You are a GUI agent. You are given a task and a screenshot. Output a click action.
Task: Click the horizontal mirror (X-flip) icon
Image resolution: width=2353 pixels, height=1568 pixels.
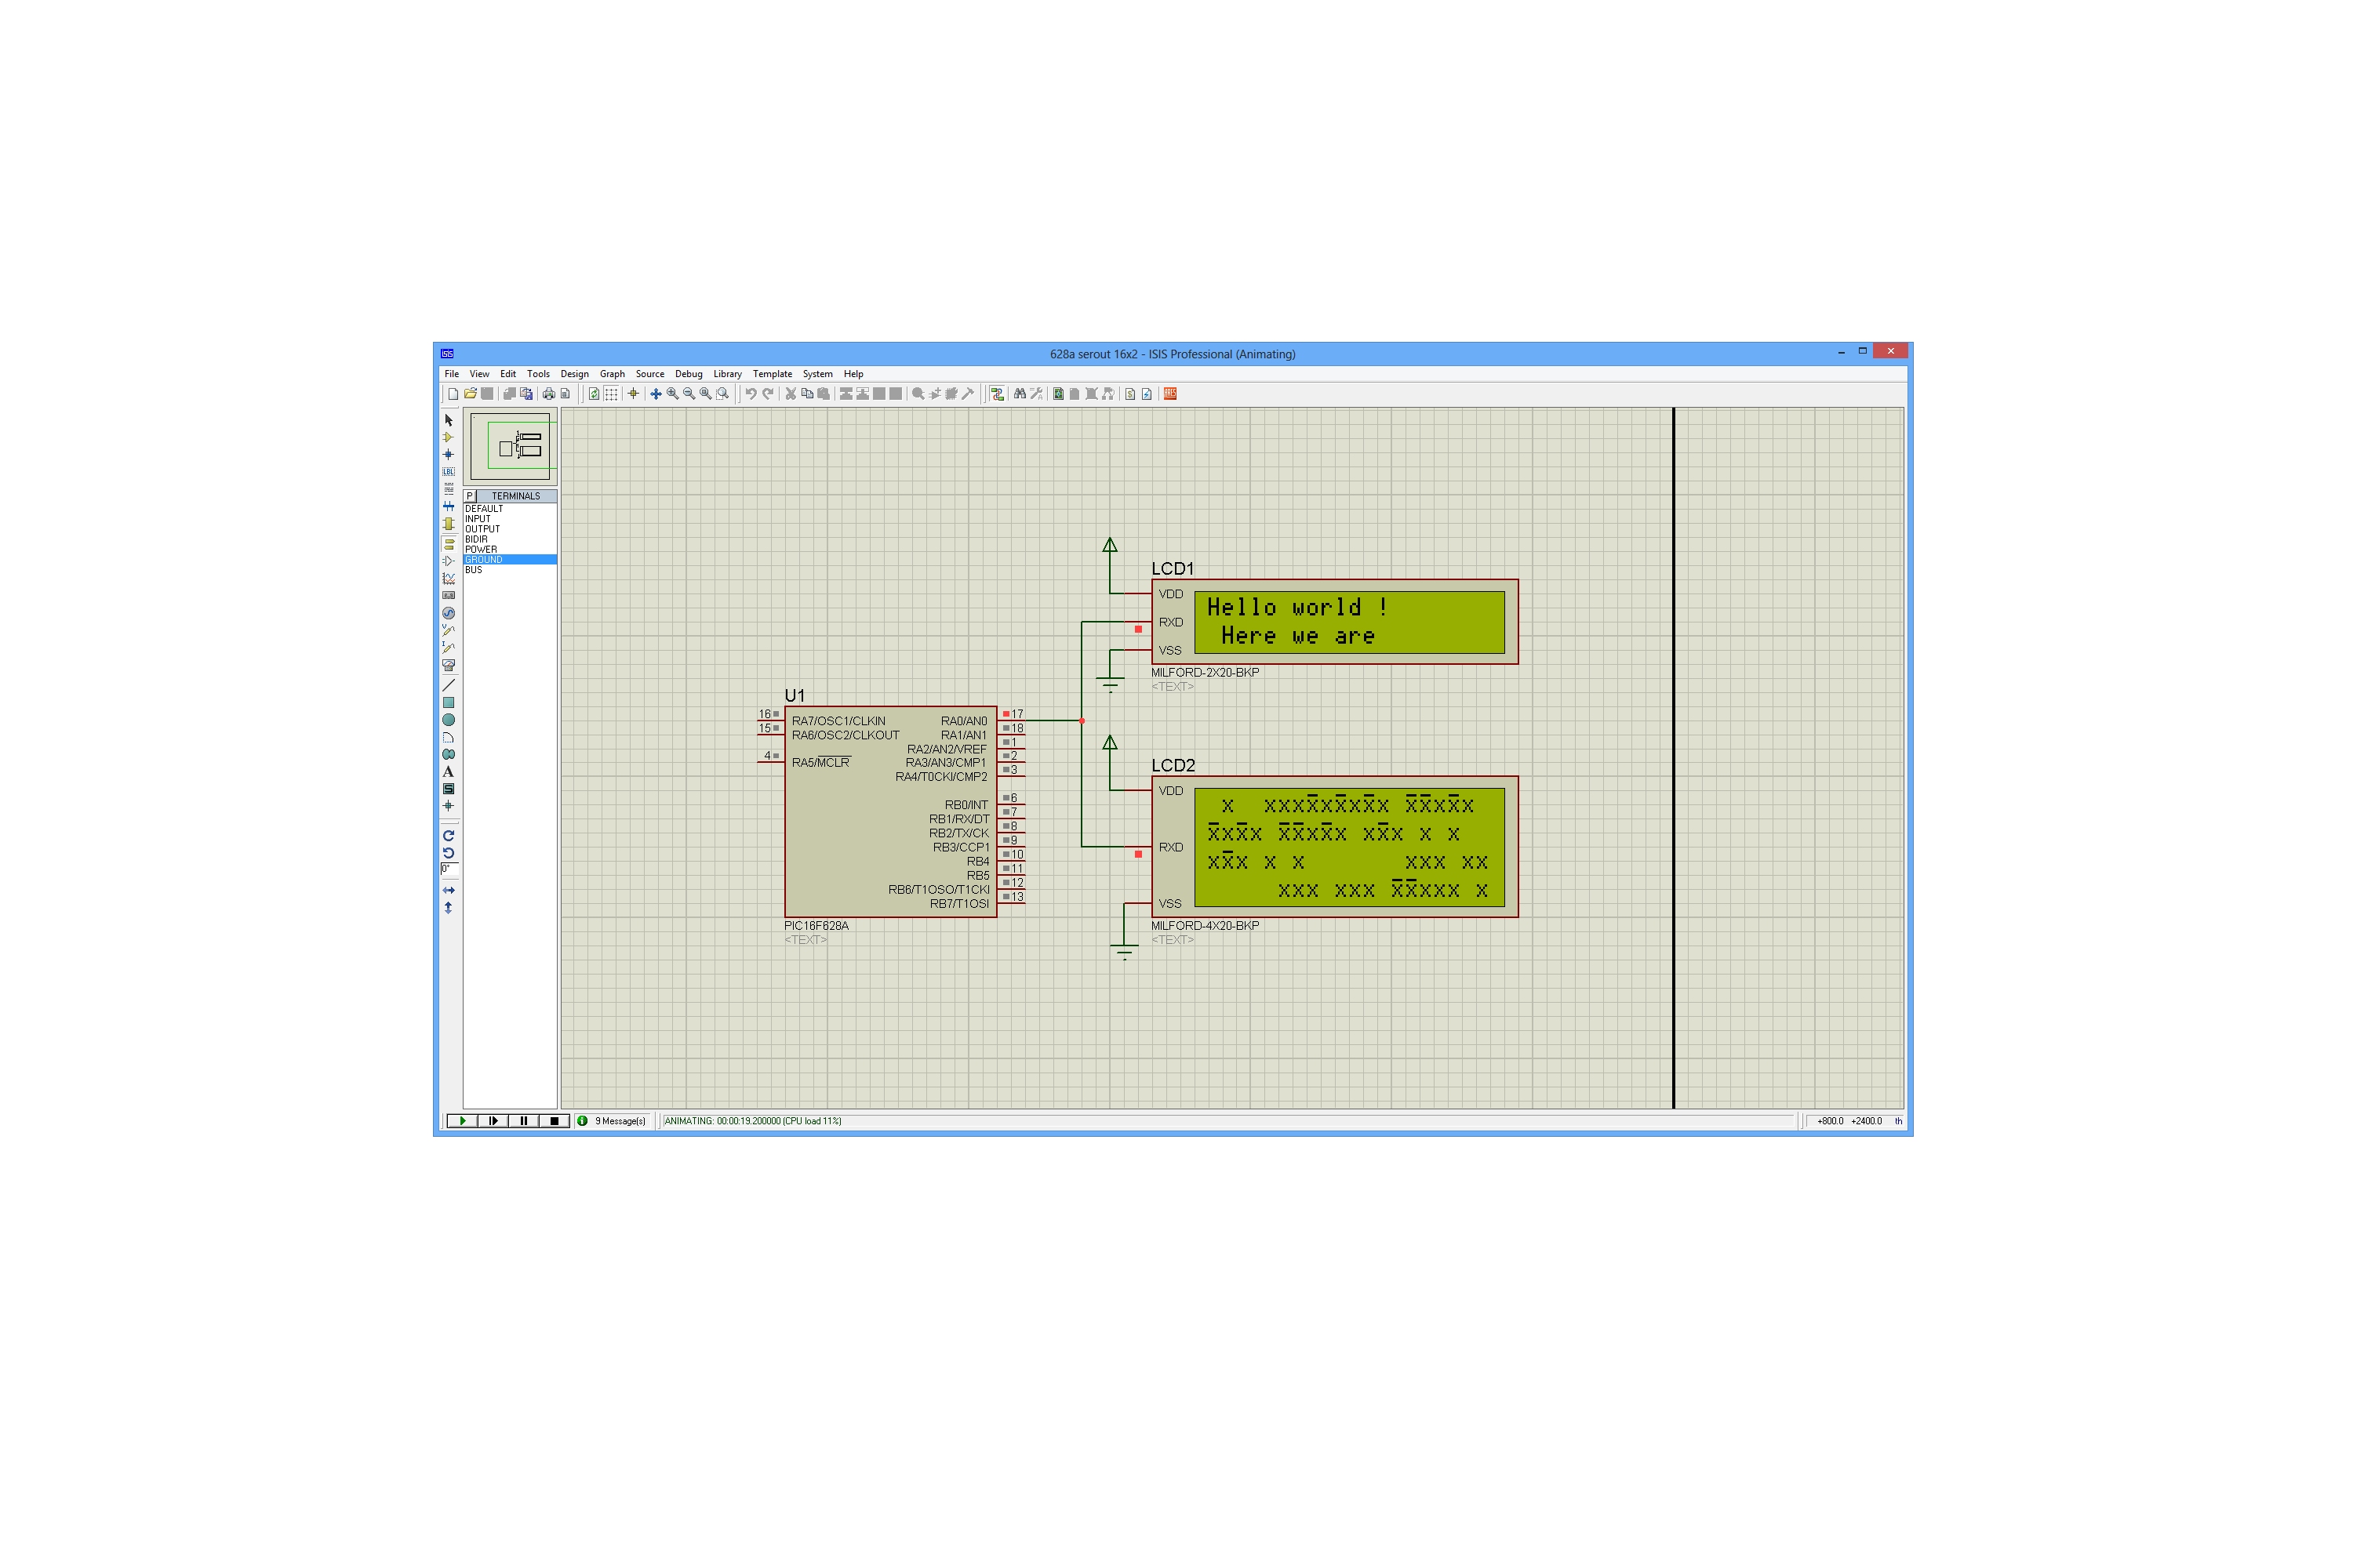pyautogui.click(x=448, y=890)
